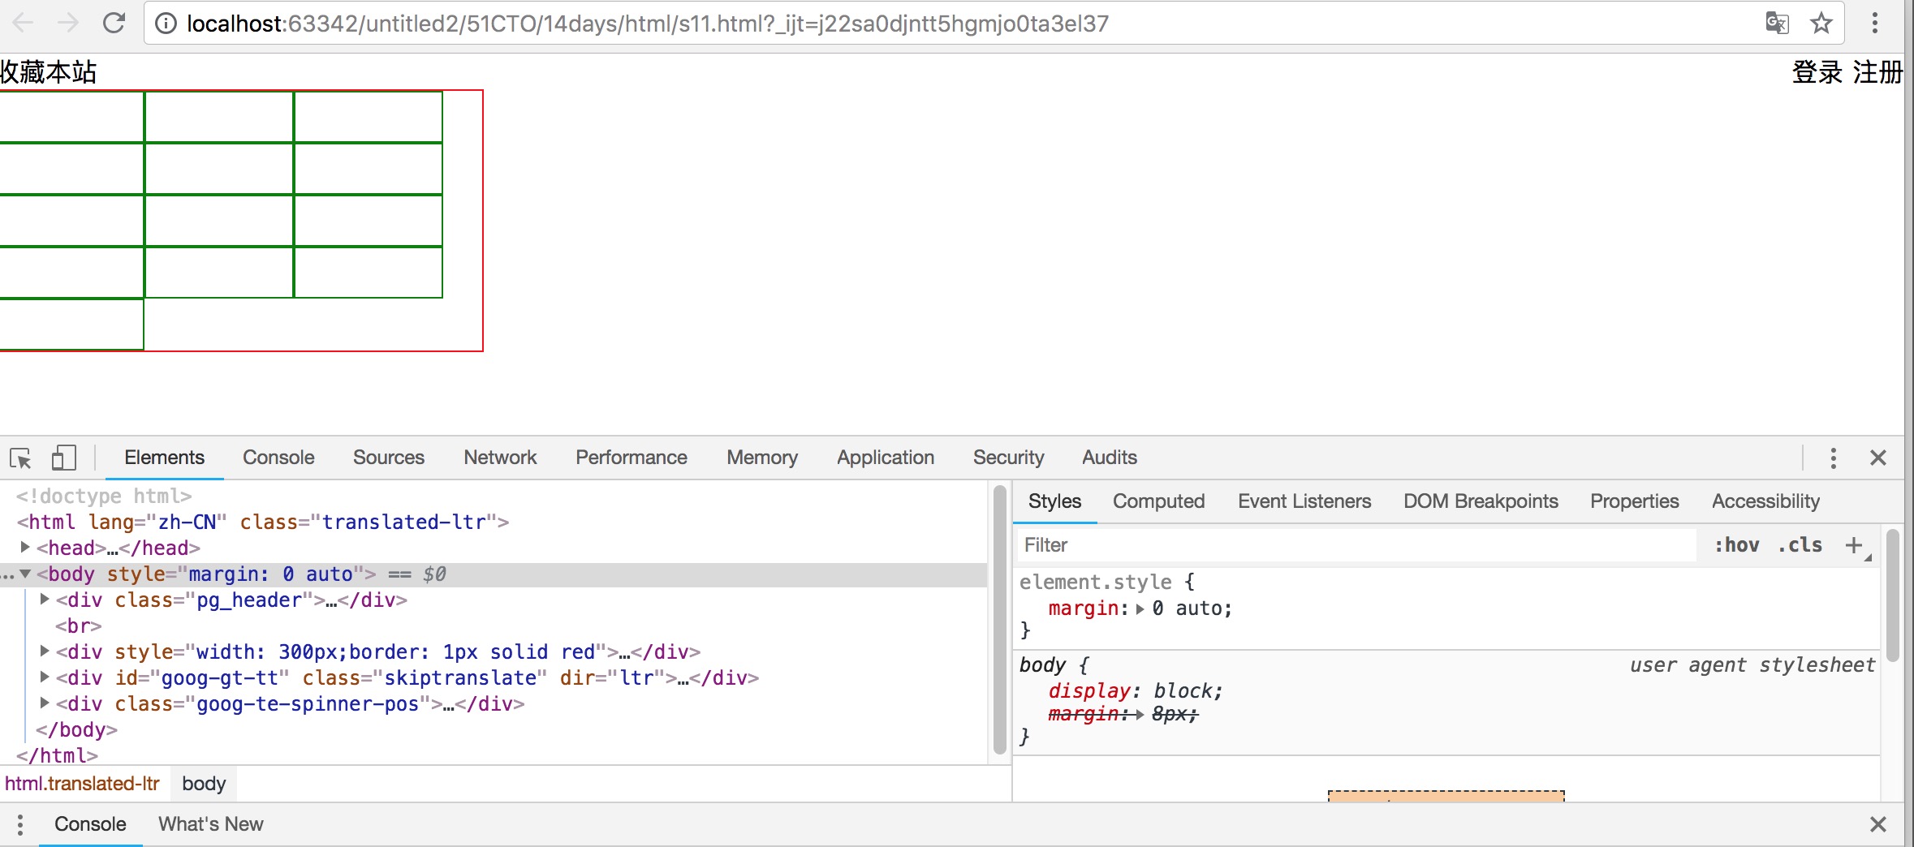Select the Styles sidebar tab

1054,501
